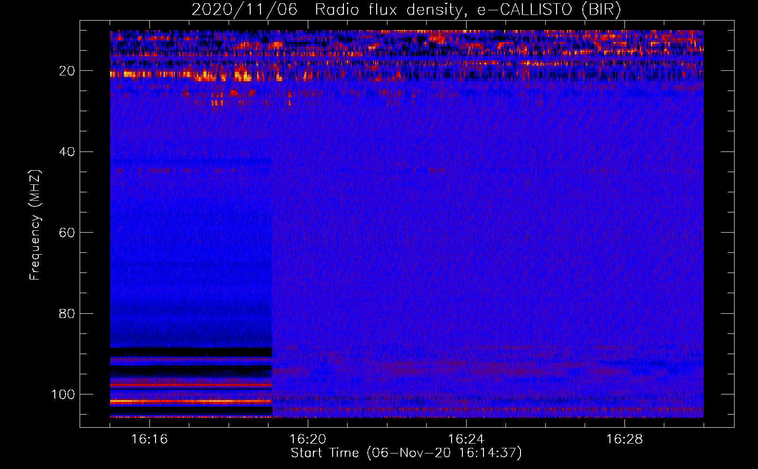Click the frequency tick label '80'
This screenshot has height=469, width=758.
67,313
